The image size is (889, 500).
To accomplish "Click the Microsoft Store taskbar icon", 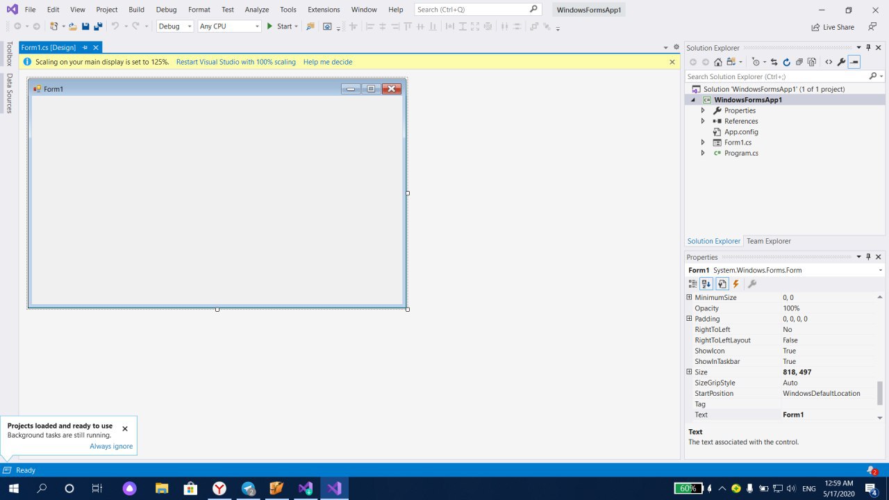I will tap(190, 488).
